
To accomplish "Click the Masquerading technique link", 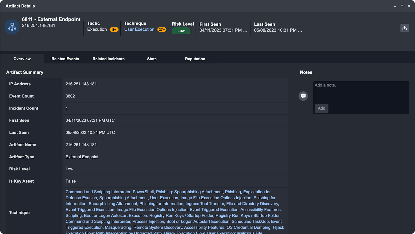I will (118, 227).
